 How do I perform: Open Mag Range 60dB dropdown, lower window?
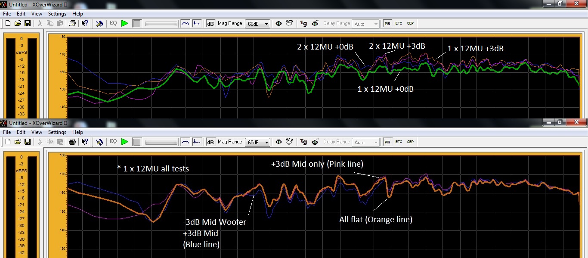click(x=257, y=142)
